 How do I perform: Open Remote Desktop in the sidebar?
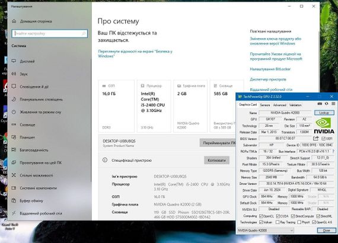click(37, 213)
